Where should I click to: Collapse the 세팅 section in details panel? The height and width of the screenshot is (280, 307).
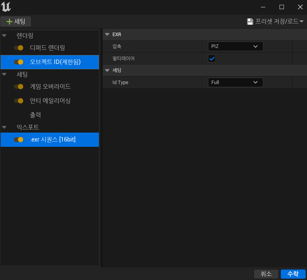tap(107, 70)
